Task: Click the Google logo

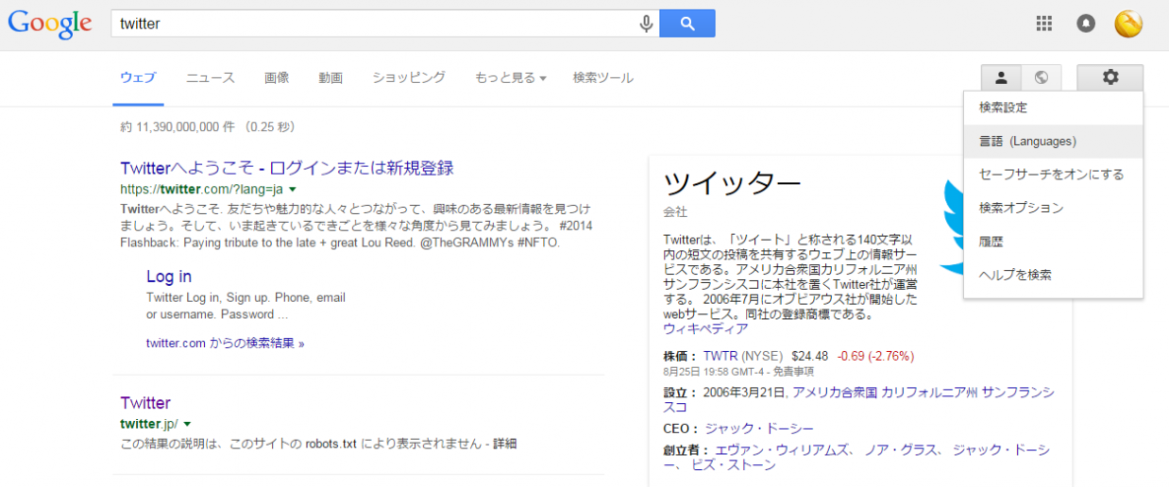Action: pyautogui.click(x=50, y=25)
